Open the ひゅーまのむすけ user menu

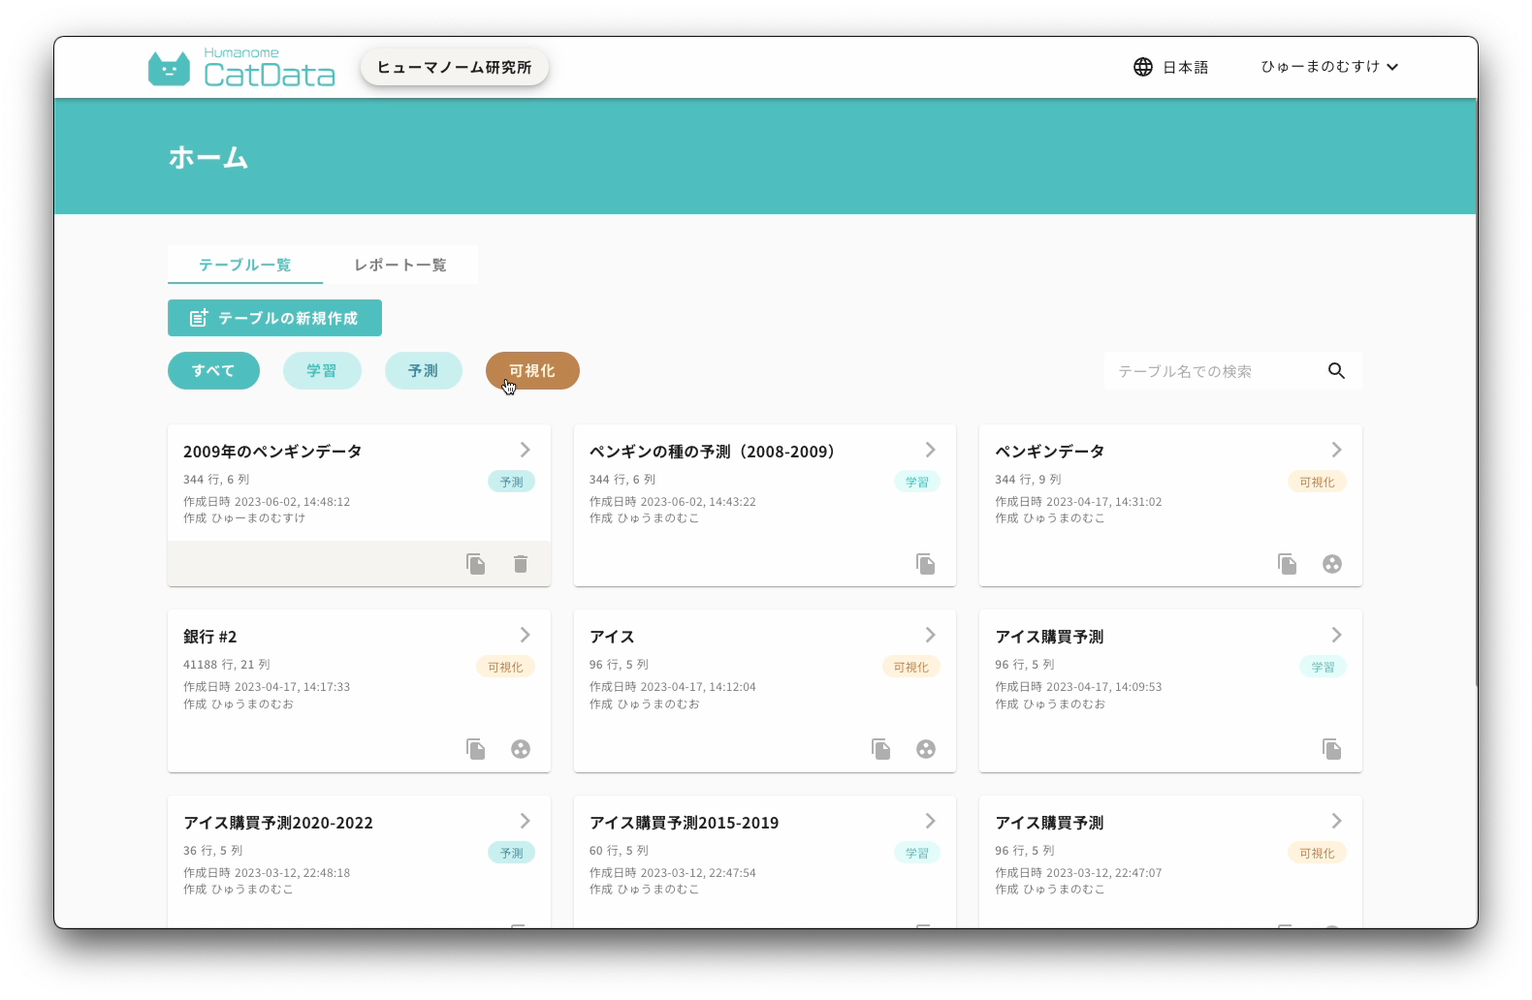click(1329, 67)
